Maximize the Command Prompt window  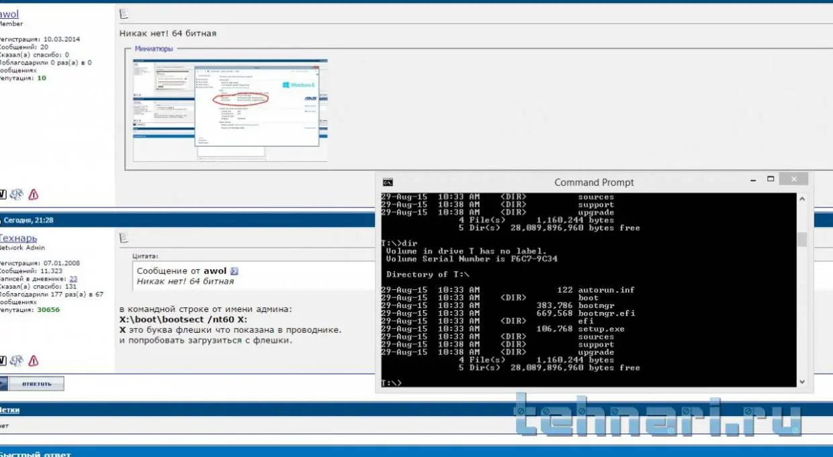tap(771, 179)
